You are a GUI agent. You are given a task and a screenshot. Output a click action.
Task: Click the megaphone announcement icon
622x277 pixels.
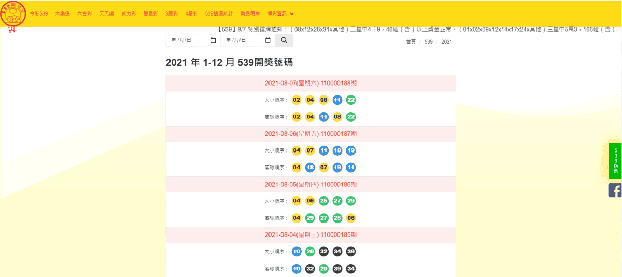(x=12, y=30)
